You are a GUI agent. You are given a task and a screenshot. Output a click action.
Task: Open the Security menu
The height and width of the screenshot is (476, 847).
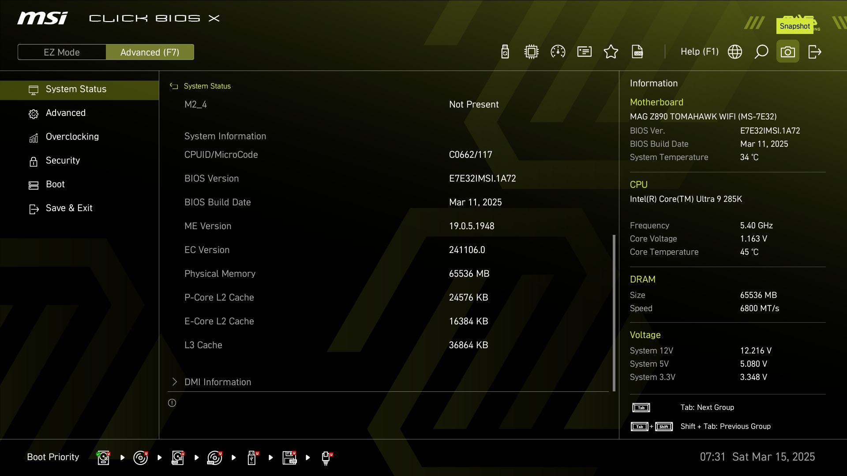[63, 160]
